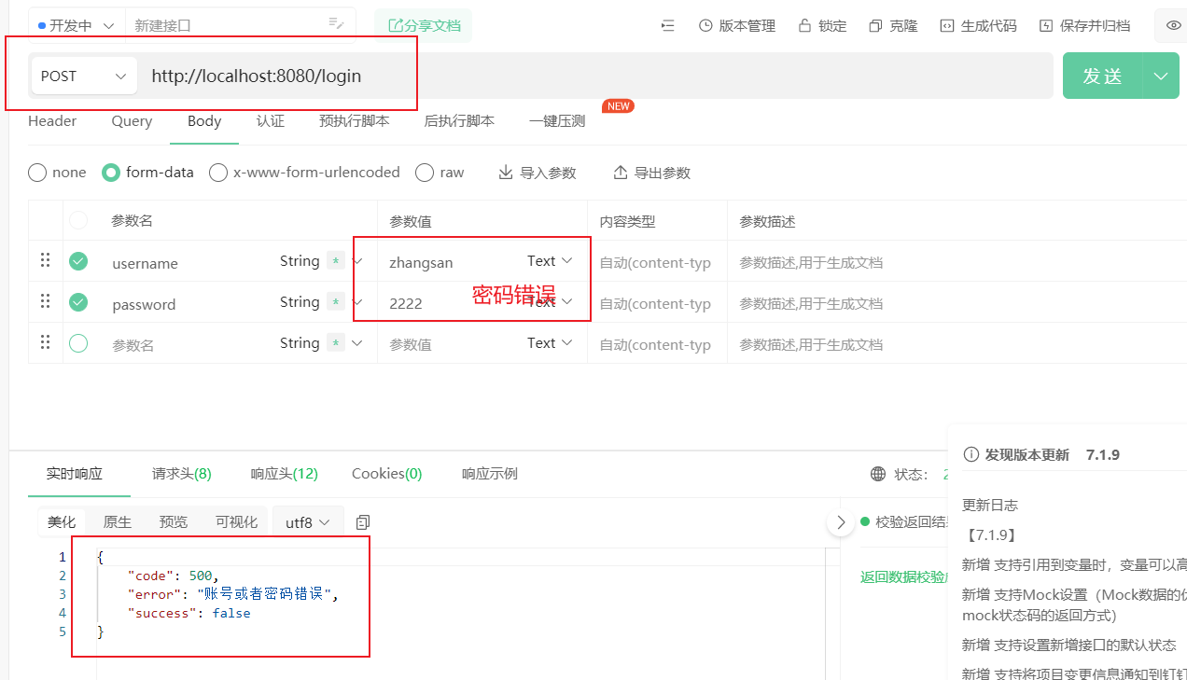Collapse the validation panel with the arrow button
Viewport: 1187px width, 680px height.
pyautogui.click(x=841, y=522)
